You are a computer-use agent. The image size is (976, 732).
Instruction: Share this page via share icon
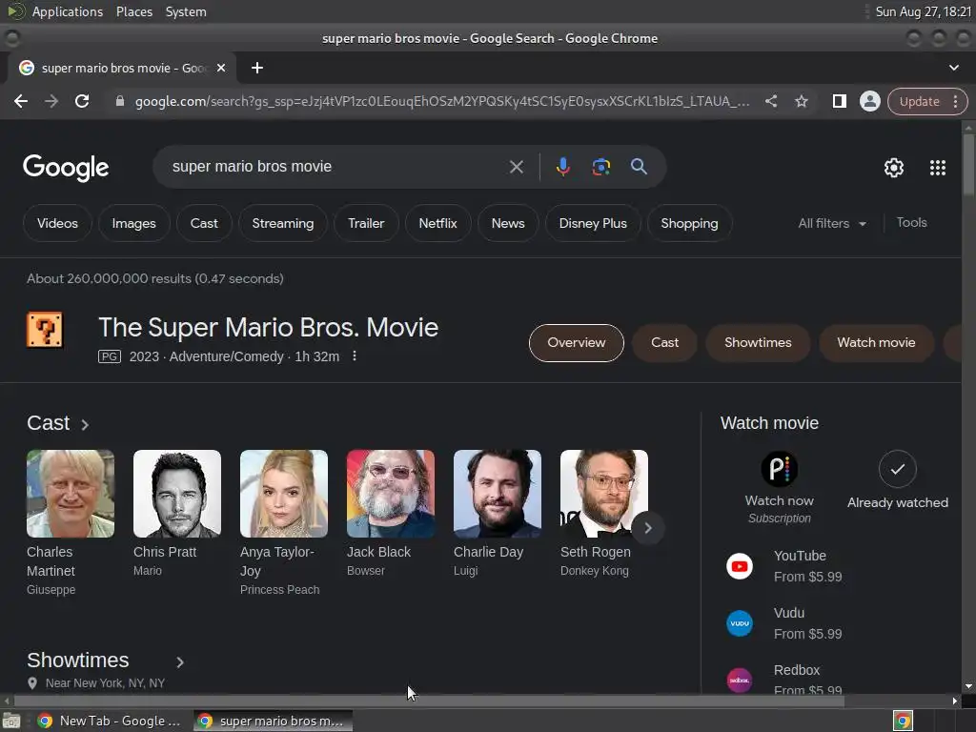tap(771, 101)
